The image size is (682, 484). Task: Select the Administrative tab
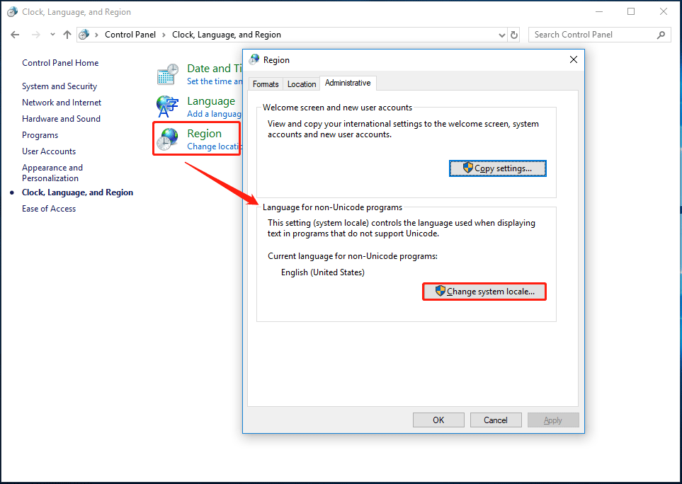click(348, 83)
